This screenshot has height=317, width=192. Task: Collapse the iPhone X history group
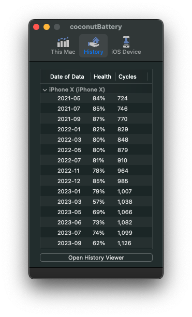click(45, 90)
